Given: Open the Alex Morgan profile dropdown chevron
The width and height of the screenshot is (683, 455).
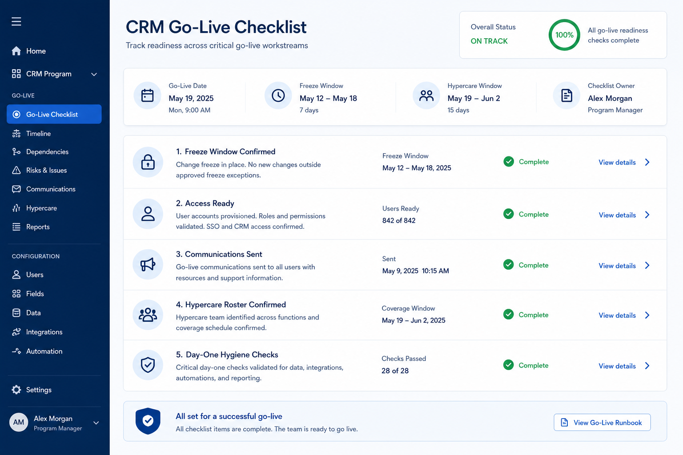Looking at the screenshot, I should pos(96,423).
